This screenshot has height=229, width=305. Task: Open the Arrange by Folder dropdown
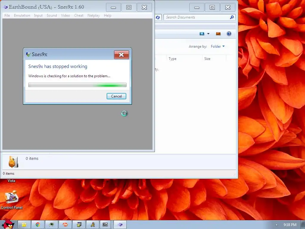tap(218, 46)
